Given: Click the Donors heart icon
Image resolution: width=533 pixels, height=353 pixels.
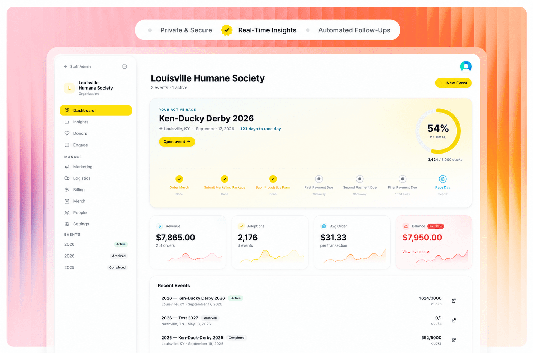Looking at the screenshot, I should click(67, 133).
